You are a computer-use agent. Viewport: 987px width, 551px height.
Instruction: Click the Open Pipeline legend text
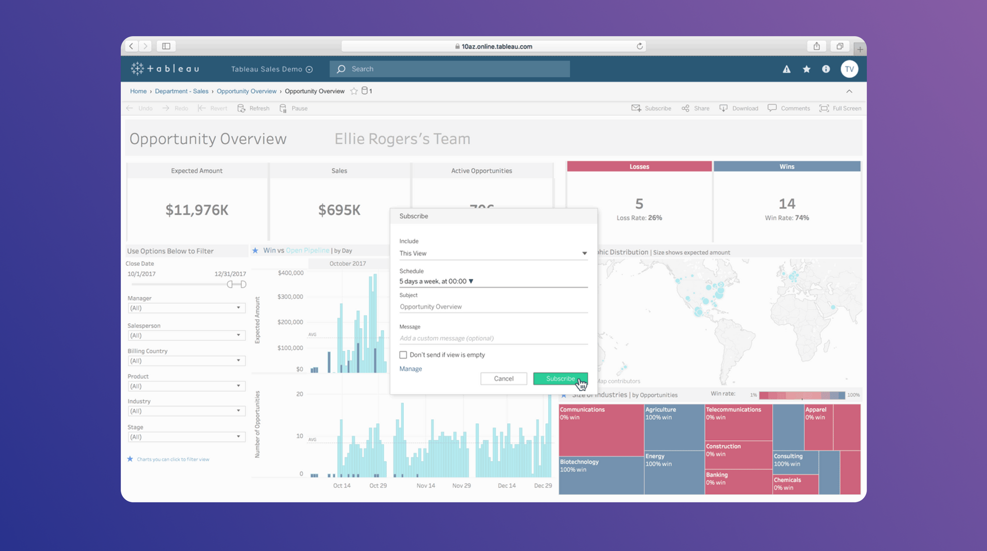307,251
